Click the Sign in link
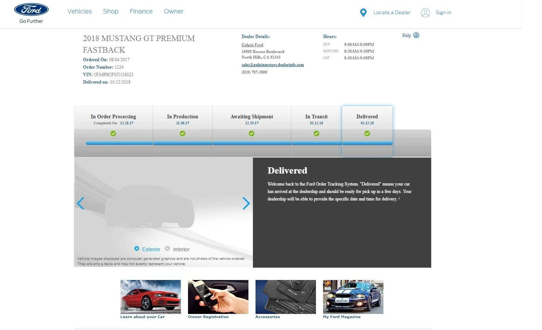 coord(443,13)
